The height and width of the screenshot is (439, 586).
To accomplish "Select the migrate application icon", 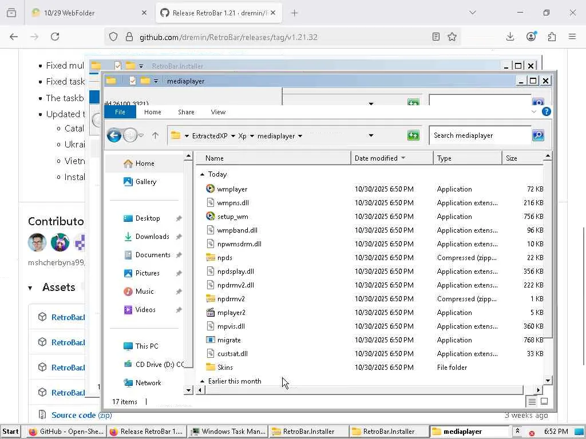I will (x=211, y=340).
